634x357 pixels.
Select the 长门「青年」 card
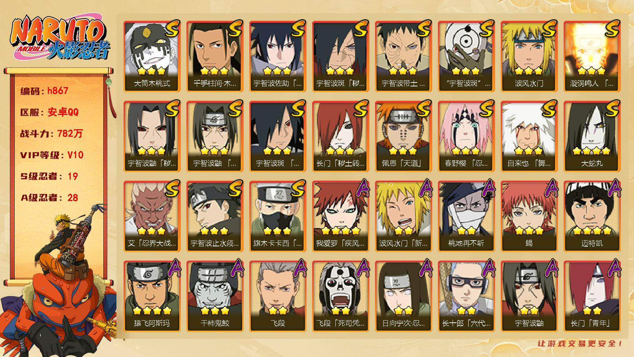pos(592,296)
